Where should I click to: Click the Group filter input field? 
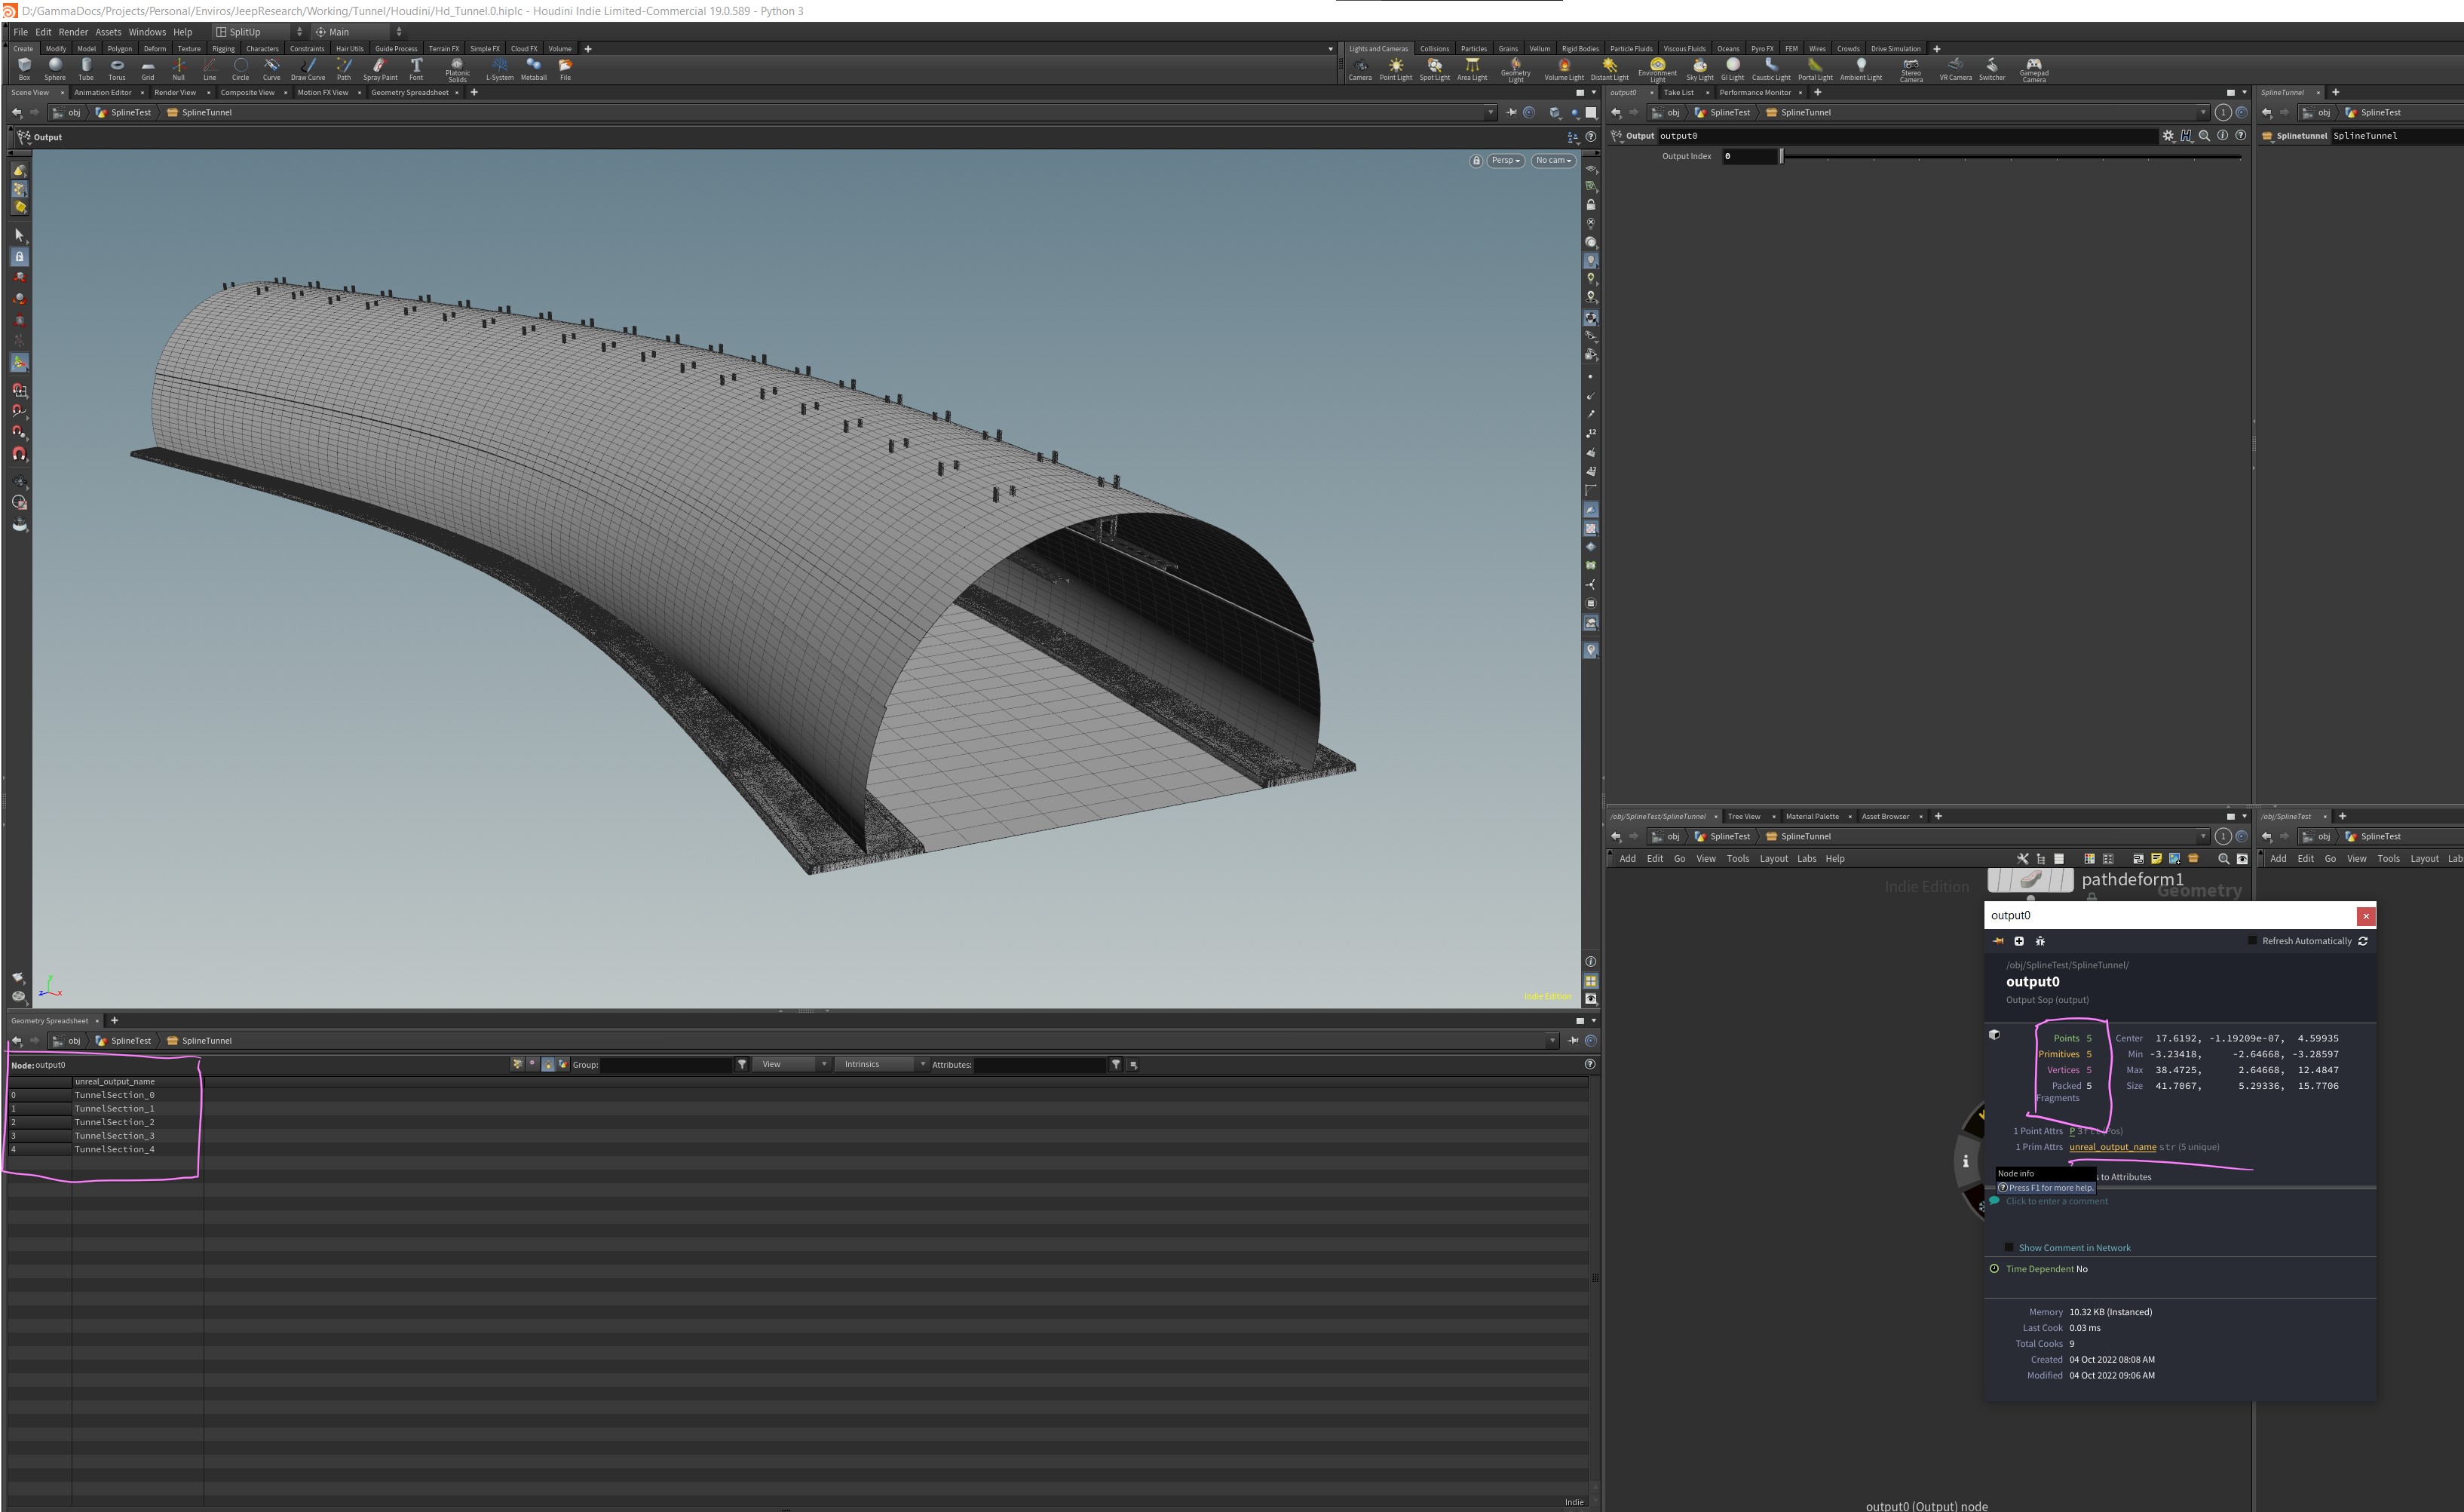click(667, 1065)
